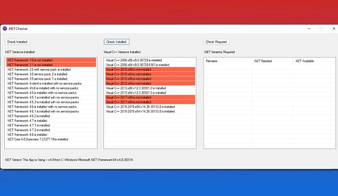Screen dimensions: 338x196
Task: Click the '.NET Versions Installed' label
Action: click(20, 52)
